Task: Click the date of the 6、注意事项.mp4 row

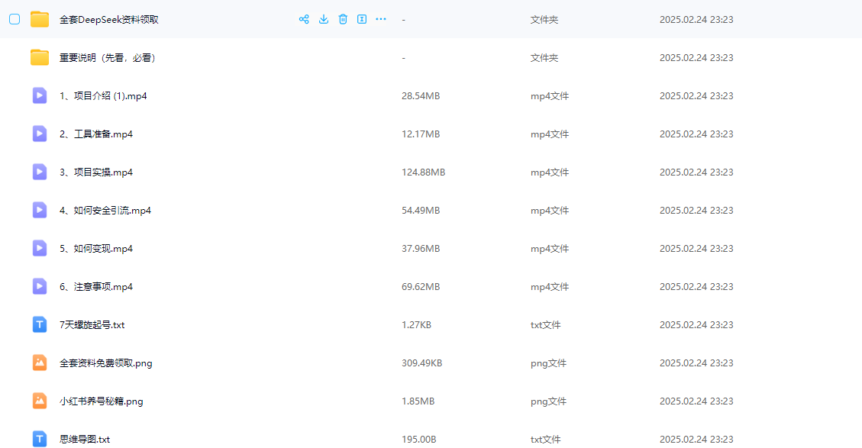Action: (696, 287)
